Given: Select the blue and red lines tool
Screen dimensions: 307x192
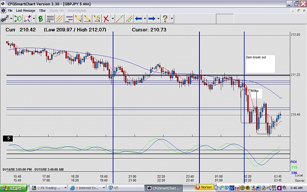Looking at the screenshot, I should coord(69,19).
